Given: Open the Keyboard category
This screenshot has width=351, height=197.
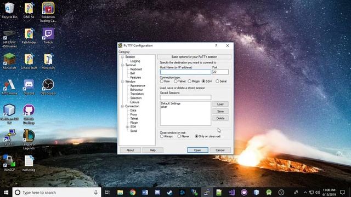Looking at the screenshot, I should click(x=136, y=69).
